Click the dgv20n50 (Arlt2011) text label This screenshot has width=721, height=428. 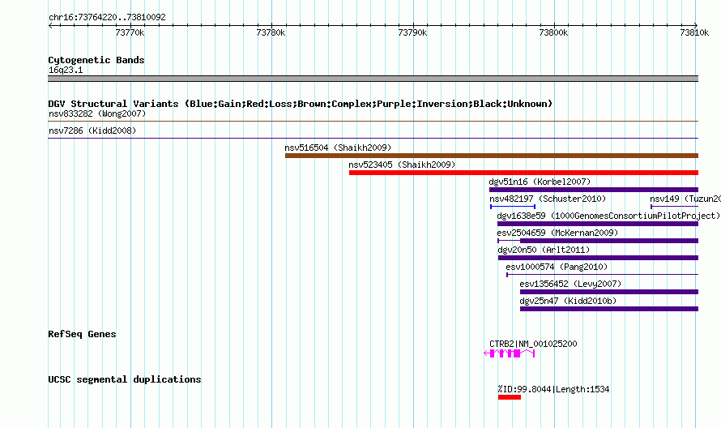544,250
